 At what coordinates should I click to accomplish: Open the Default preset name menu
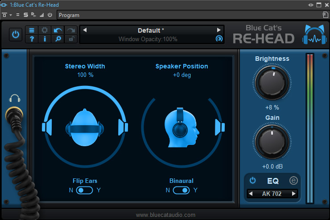pyautogui.click(x=152, y=30)
